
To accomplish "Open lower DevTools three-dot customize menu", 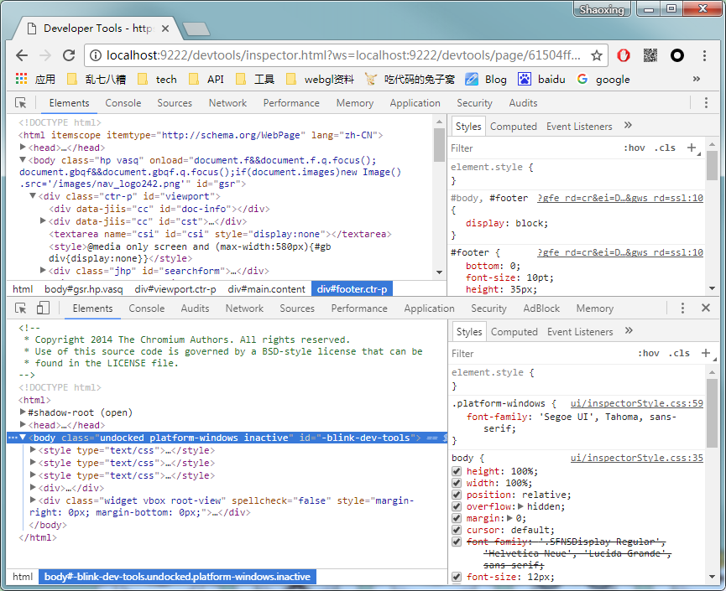I will pyautogui.click(x=682, y=308).
